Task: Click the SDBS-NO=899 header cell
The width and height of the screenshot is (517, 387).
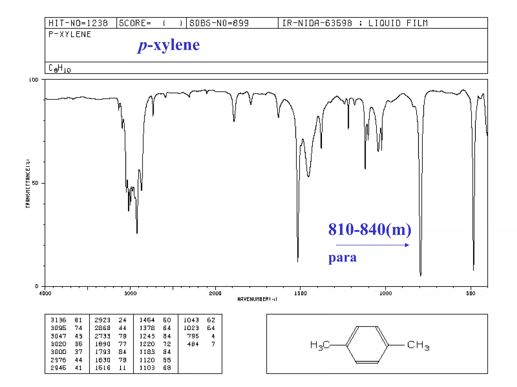Action: pos(232,23)
